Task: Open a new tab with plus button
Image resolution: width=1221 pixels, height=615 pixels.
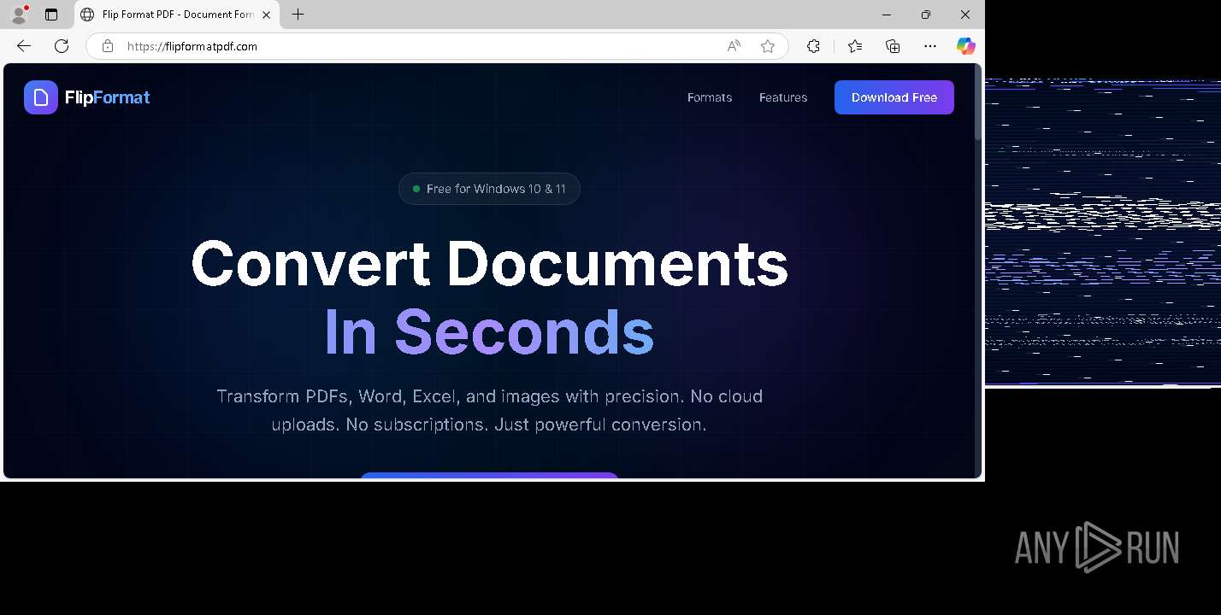Action: 298,15
